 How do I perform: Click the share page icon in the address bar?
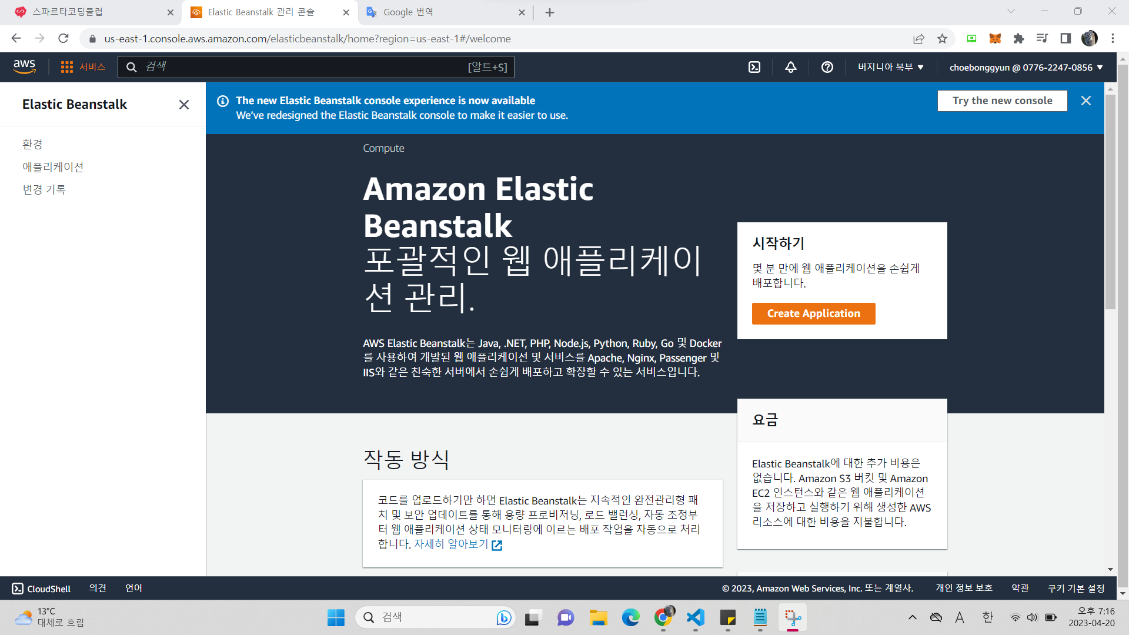918,39
